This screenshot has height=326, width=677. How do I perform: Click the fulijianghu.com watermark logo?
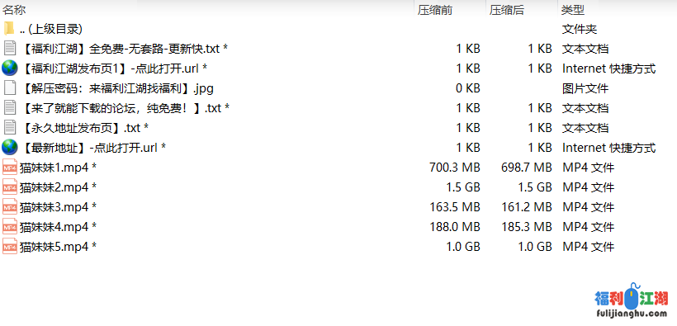coord(632,301)
